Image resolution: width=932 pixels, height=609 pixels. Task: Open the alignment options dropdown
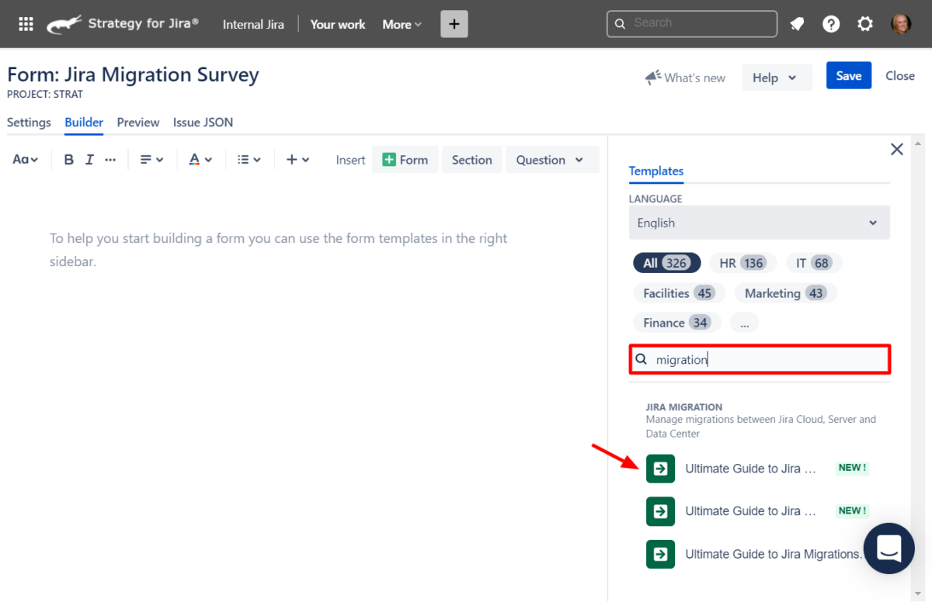(152, 159)
